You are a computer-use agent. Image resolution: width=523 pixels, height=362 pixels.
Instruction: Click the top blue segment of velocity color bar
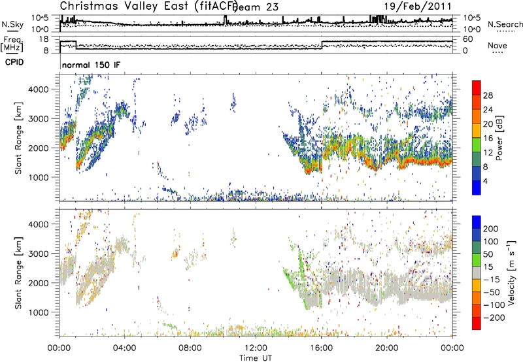pyautogui.click(x=477, y=222)
